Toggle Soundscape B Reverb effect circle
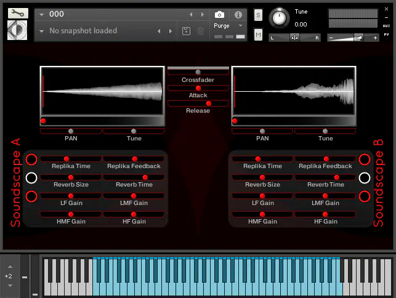 tap(365, 178)
